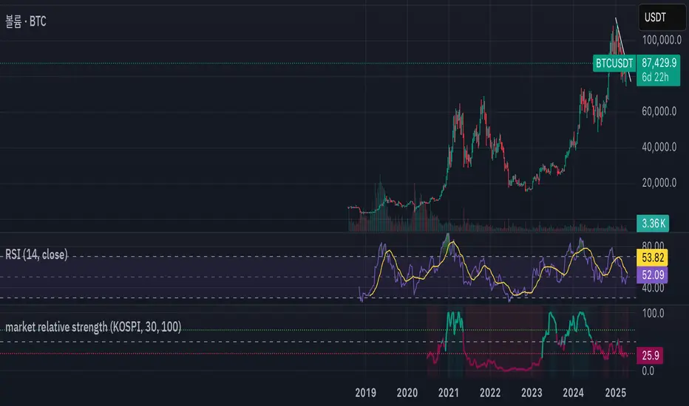
Task: Select the white descending trendline near the 2025 peak
Action: pyautogui.click(x=623, y=49)
